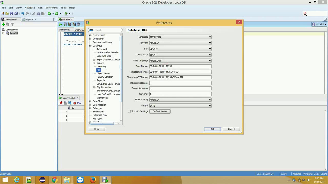Screen dimensions: 328x184
Task: Open the Navigate menu
Action: (x=30, y=8)
